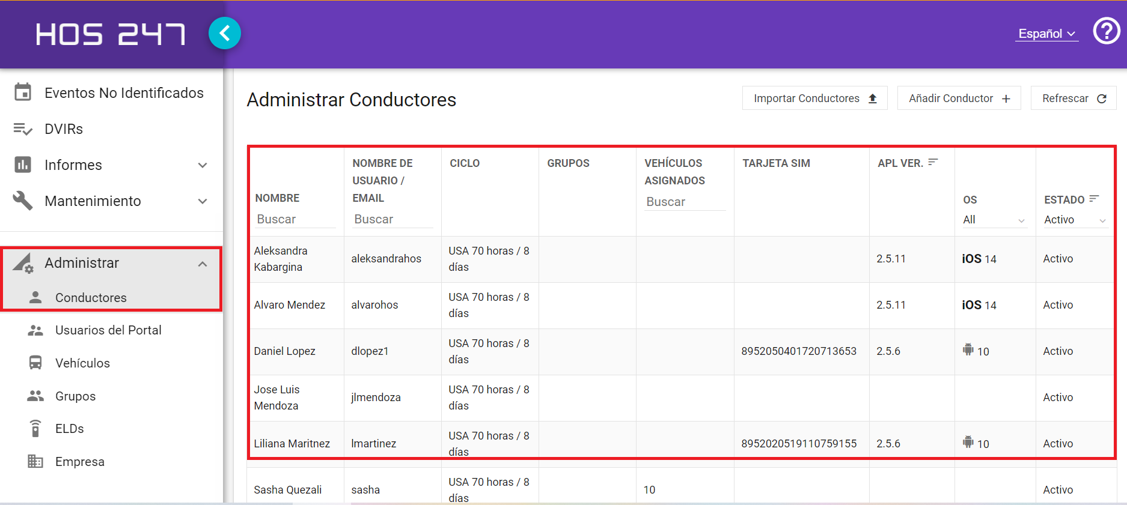The image size is (1127, 505).
Task: Click the DVIRs checklist icon
Action: pyautogui.click(x=23, y=129)
